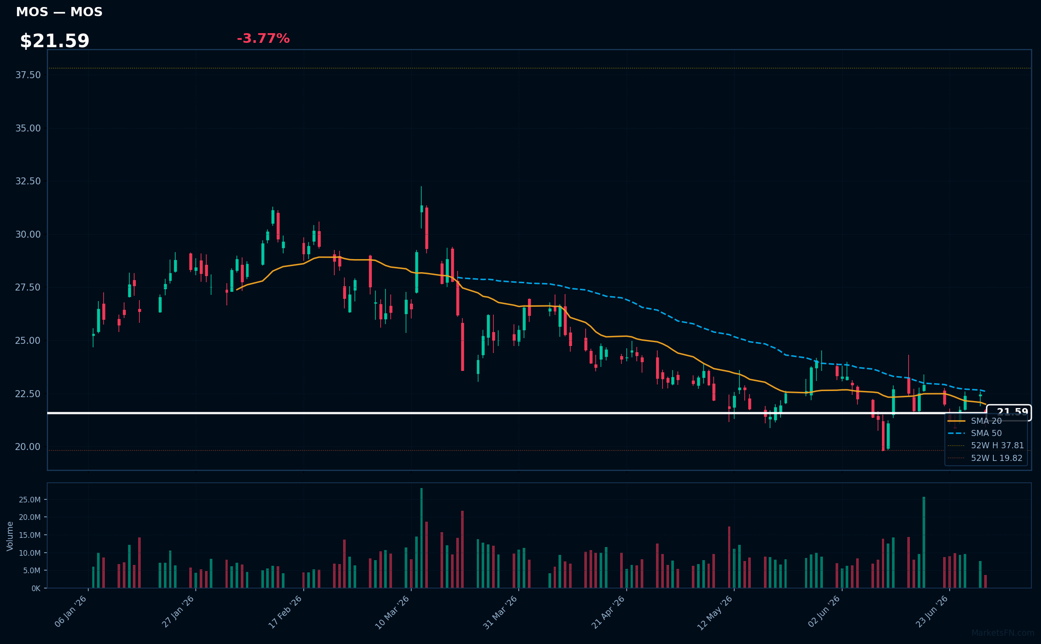Image resolution: width=1041 pixels, height=644 pixels.
Task: Click the 22.50 price axis label
Action: pyautogui.click(x=28, y=394)
